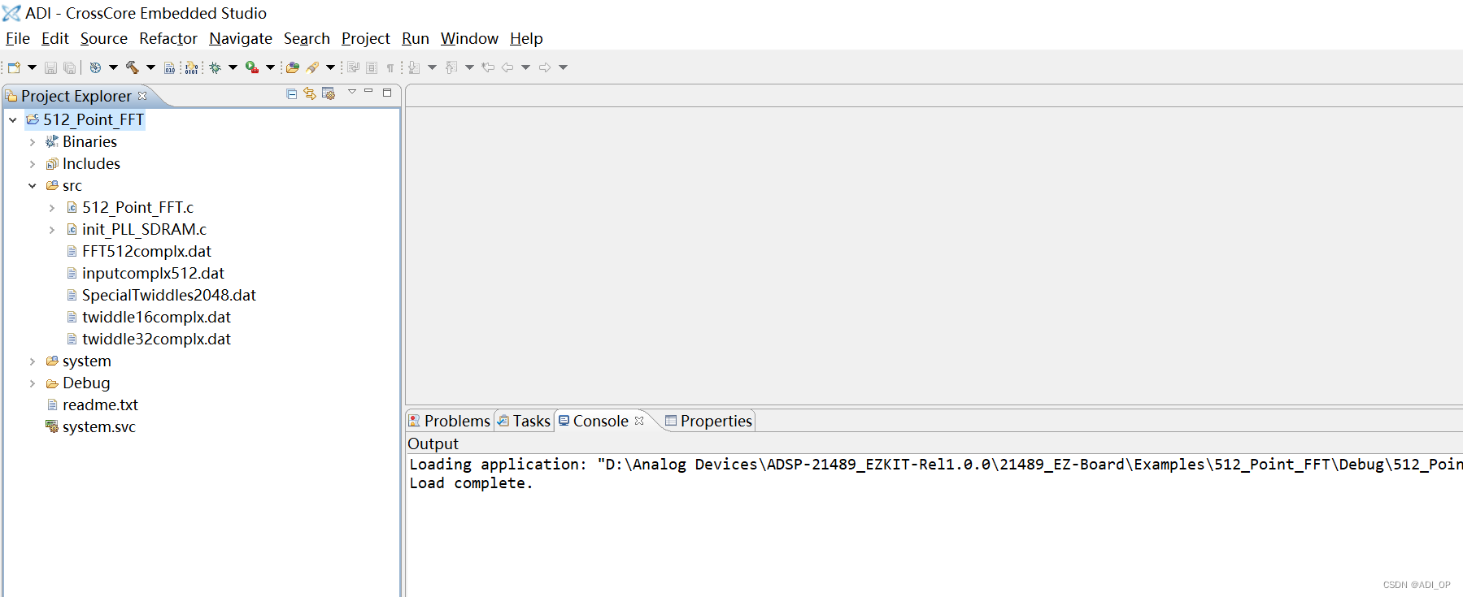
Task: Expand the init_PLL_SDRAM.c file node
Action: point(52,230)
